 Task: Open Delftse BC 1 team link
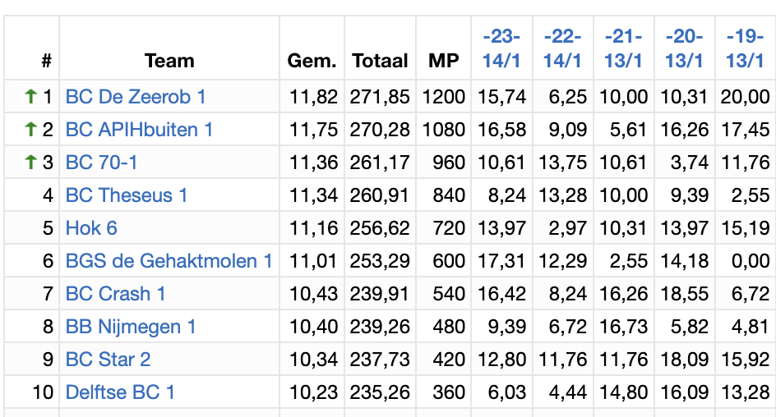pyautogui.click(x=120, y=392)
